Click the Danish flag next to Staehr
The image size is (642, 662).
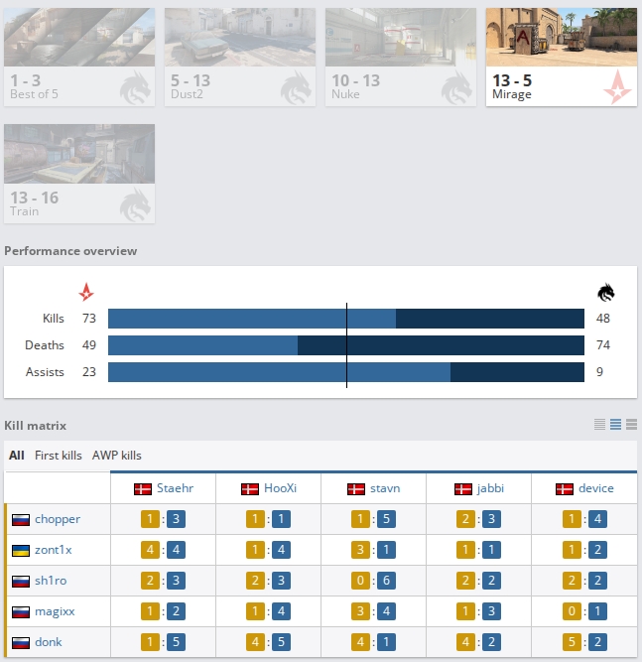pos(143,489)
